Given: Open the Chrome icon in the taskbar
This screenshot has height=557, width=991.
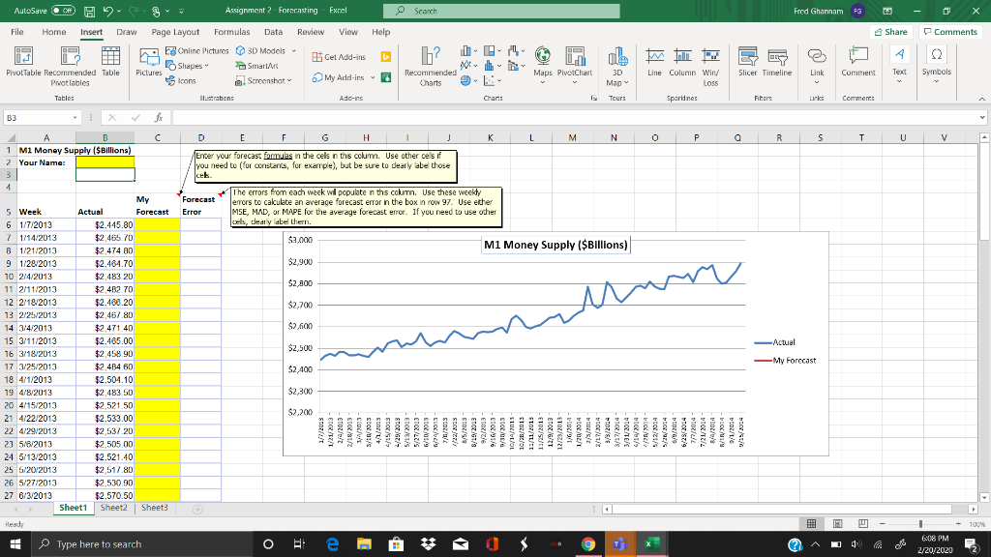Looking at the screenshot, I should click(588, 544).
